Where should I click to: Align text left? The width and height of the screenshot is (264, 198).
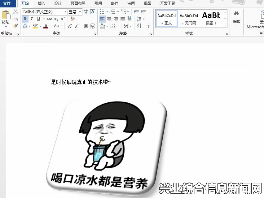click(102, 19)
